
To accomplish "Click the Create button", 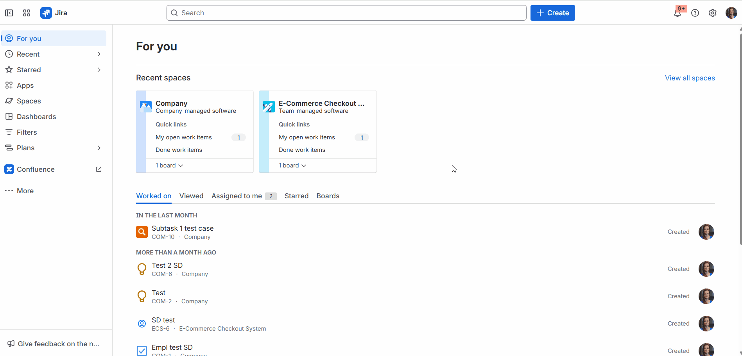I will coord(552,13).
